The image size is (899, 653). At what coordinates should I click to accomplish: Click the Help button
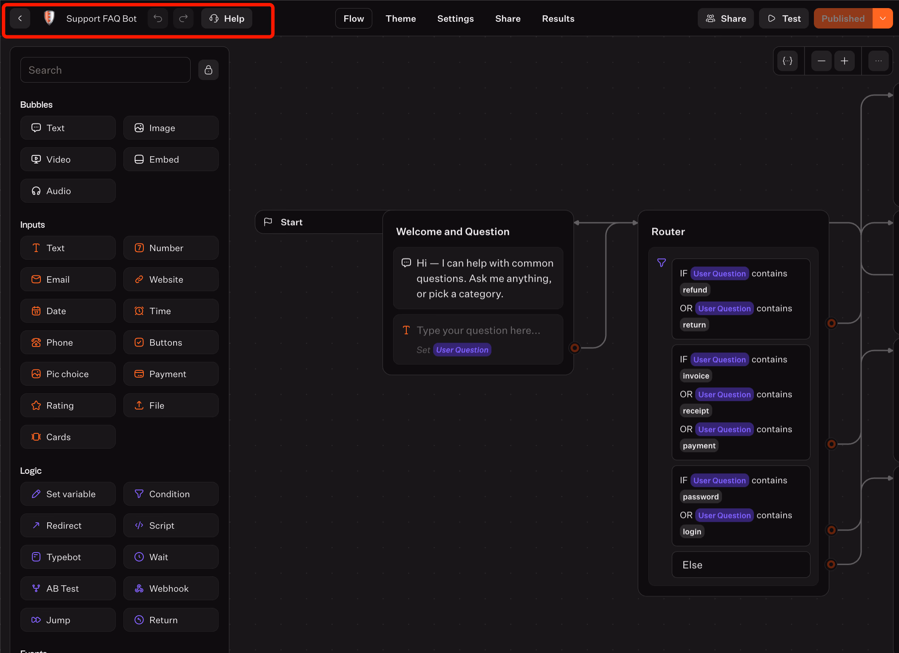pos(227,19)
